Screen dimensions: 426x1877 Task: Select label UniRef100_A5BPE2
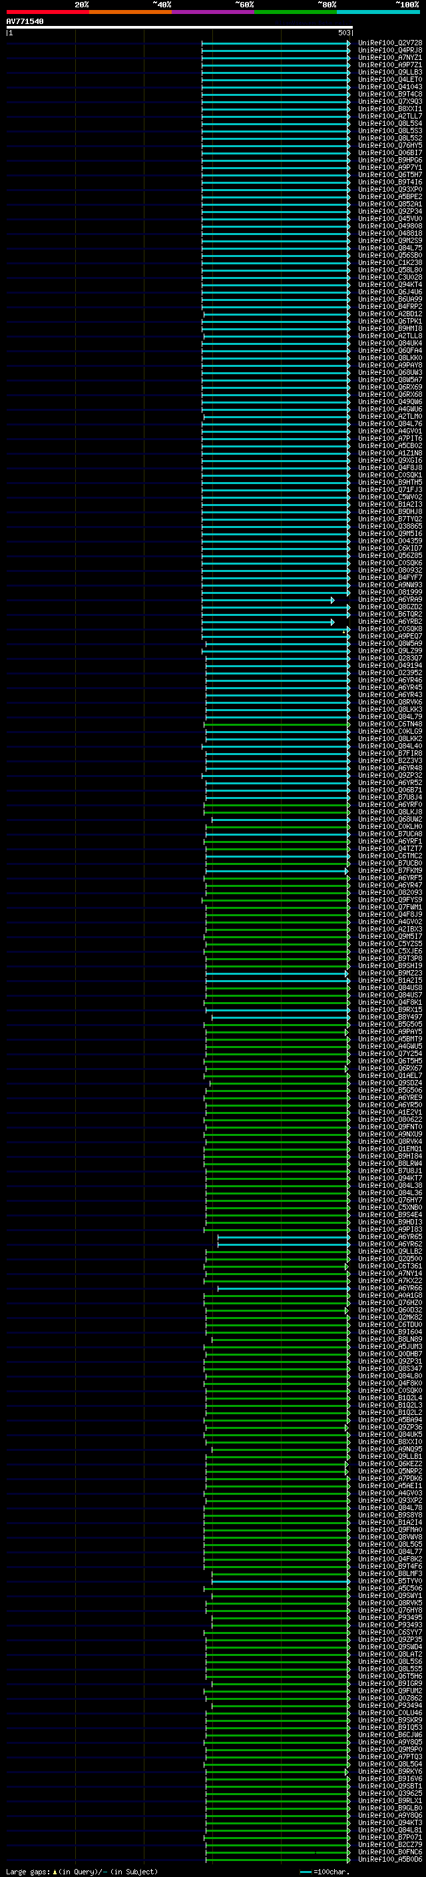tap(389, 196)
